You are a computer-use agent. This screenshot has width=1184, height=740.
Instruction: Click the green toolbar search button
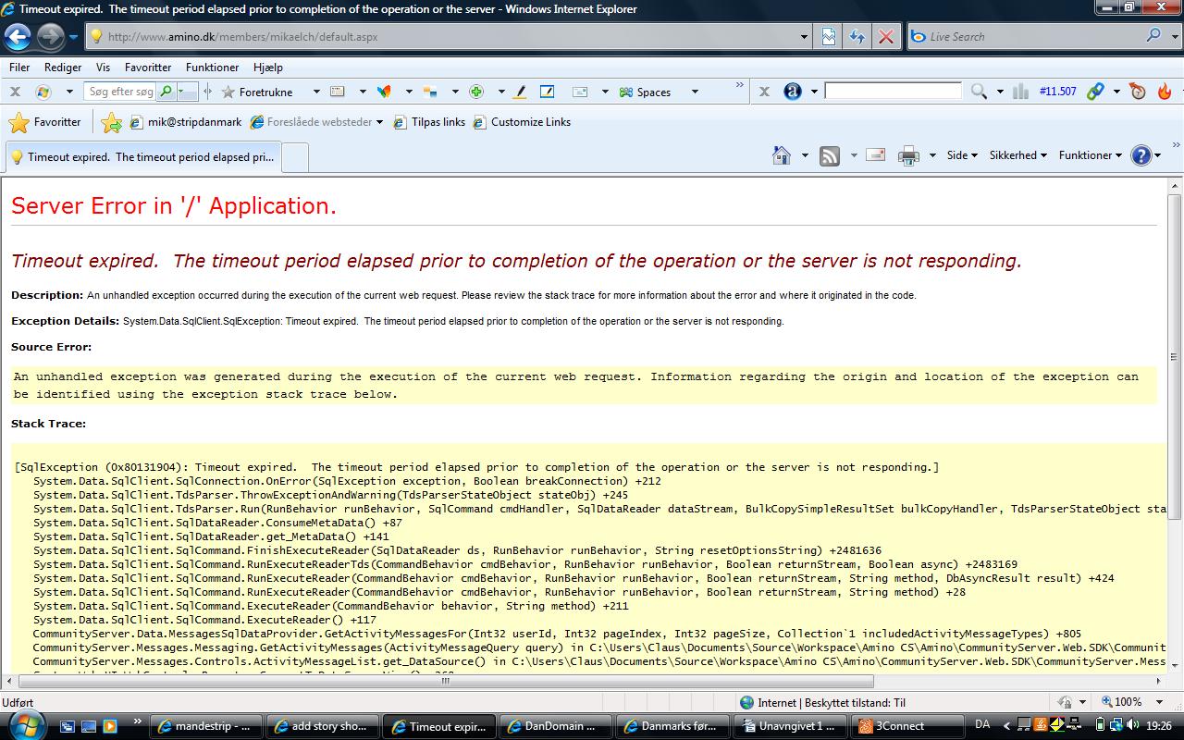(x=166, y=92)
